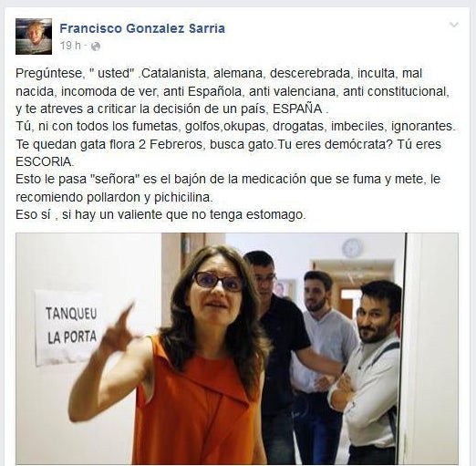
Task: Open the attached photo in viewer
Action: point(237,348)
